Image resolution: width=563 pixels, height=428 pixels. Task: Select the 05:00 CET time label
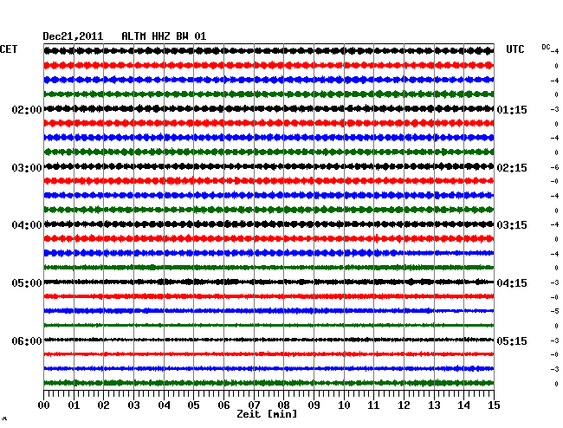[27, 283]
